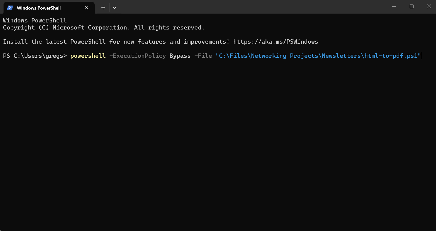Image resolution: width=436 pixels, height=231 pixels.
Task: Click the '-ExecutionPolicy' parameter text
Action: point(138,56)
